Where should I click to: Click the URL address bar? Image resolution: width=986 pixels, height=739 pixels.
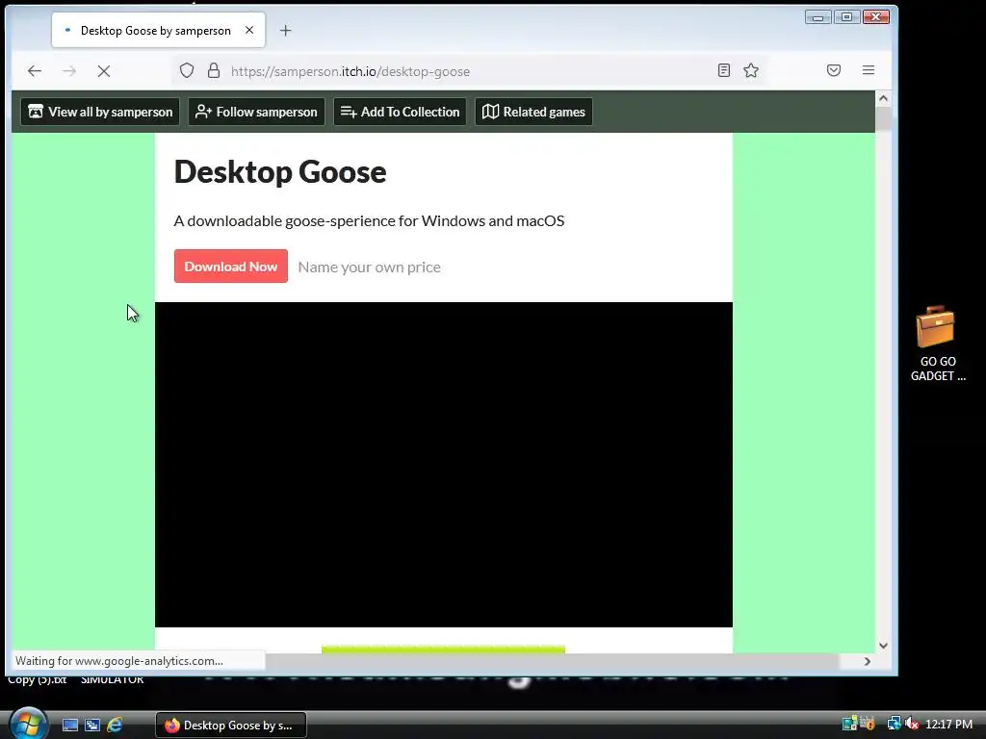click(469, 71)
